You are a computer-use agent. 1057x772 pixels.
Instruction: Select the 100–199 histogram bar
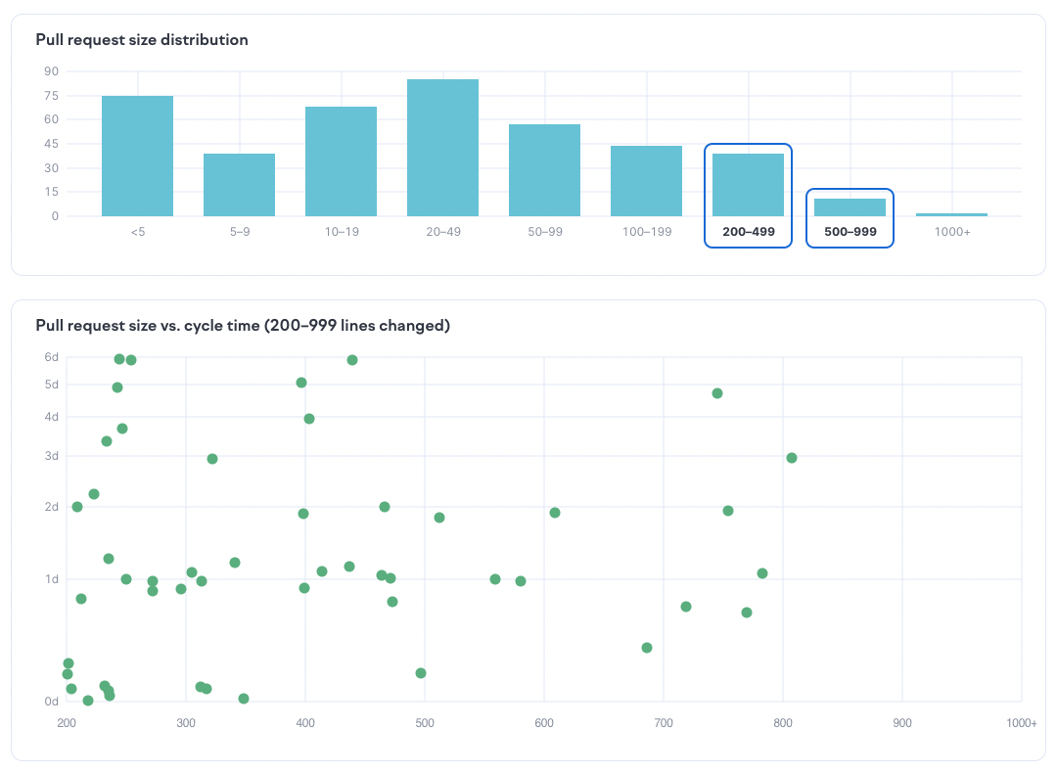click(646, 181)
